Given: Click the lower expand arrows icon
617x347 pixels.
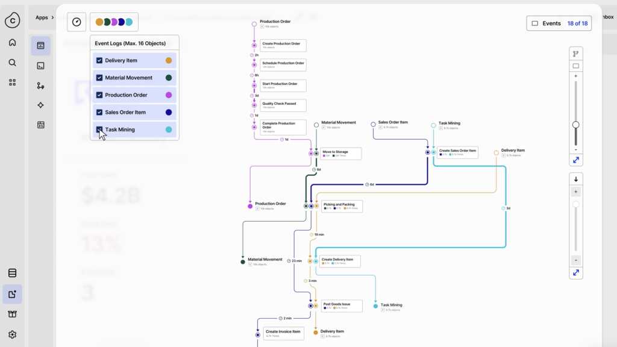Looking at the screenshot, I should click(575, 273).
